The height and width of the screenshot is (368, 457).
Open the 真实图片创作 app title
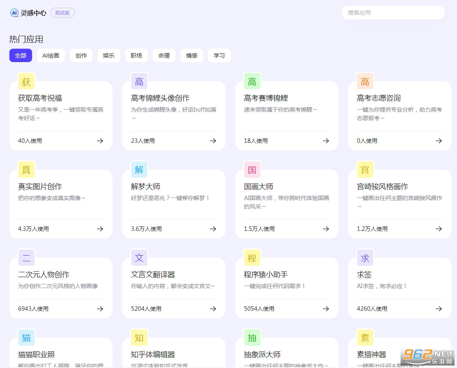point(40,186)
